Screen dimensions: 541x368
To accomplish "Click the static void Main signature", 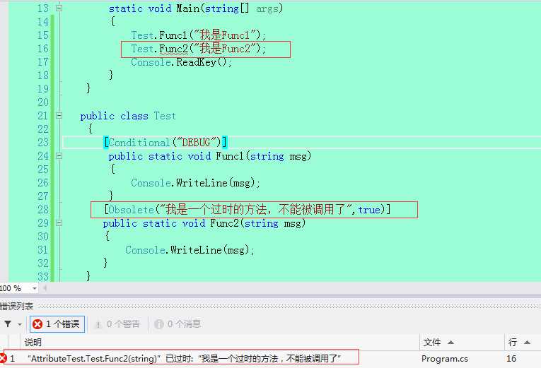I will tap(196, 8).
